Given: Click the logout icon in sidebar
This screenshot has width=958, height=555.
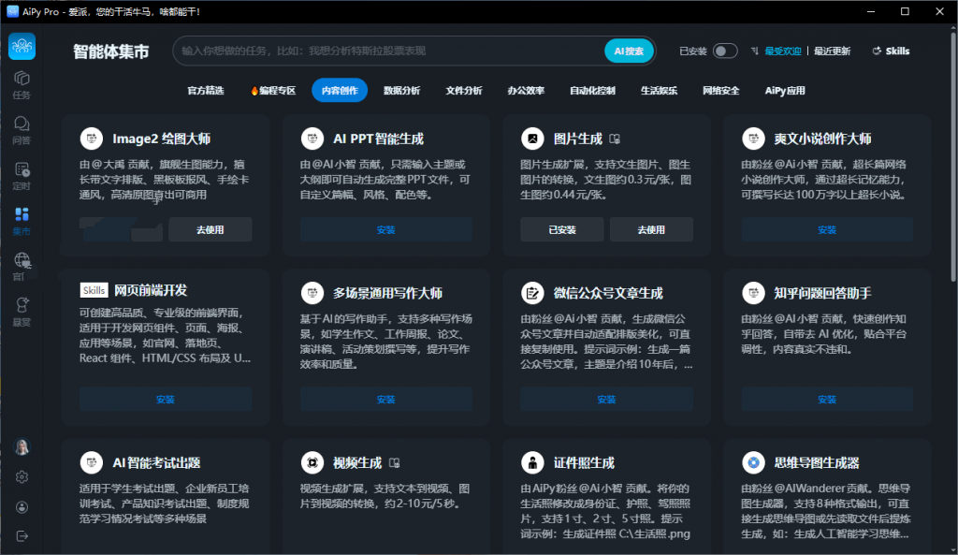Looking at the screenshot, I should coord(22,536).
